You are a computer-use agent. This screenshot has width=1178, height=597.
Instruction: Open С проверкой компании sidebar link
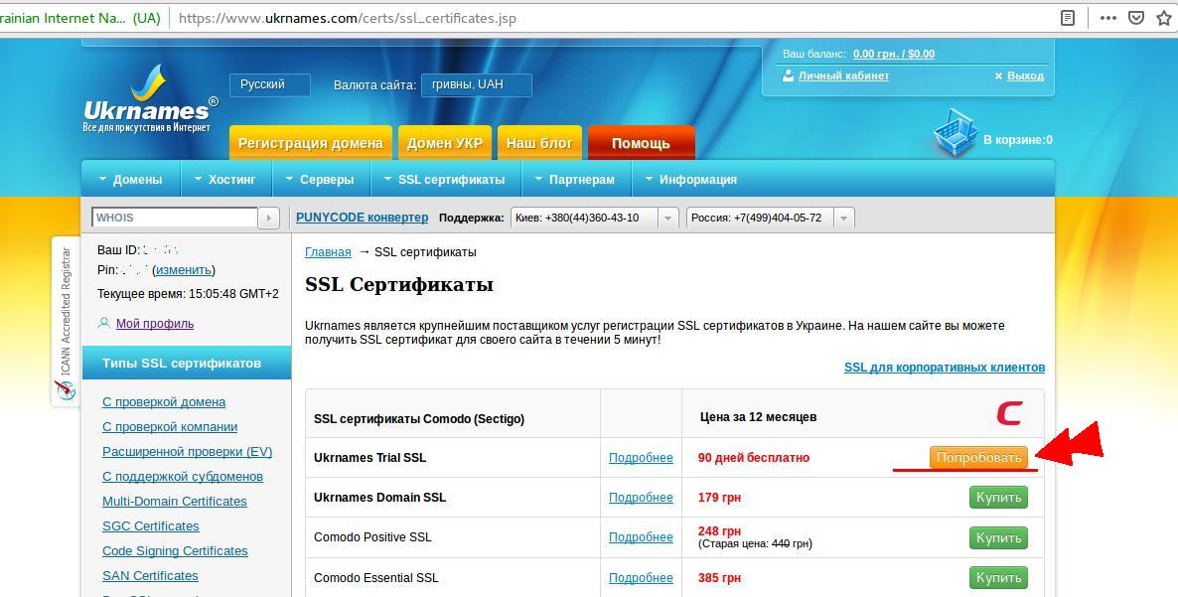click(x=170, y=426)
